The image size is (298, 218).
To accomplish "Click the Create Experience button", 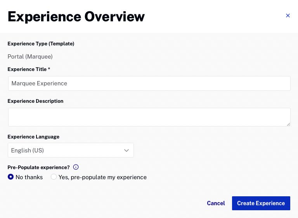I will [x=261, y=203].
